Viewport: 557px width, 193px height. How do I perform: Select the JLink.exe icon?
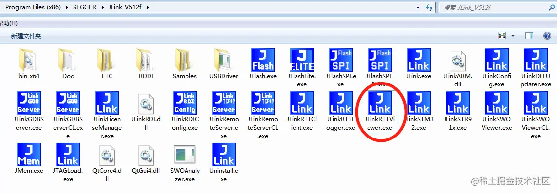tap(419, 60)
